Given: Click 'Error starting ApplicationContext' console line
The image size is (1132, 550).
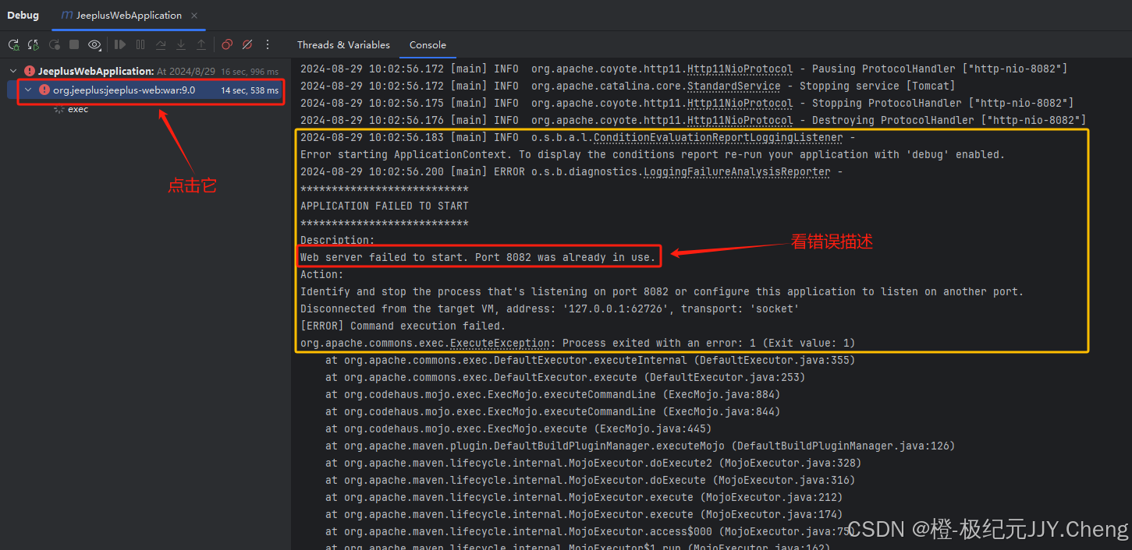Looking at the screenshot, I should click(652, 154).
